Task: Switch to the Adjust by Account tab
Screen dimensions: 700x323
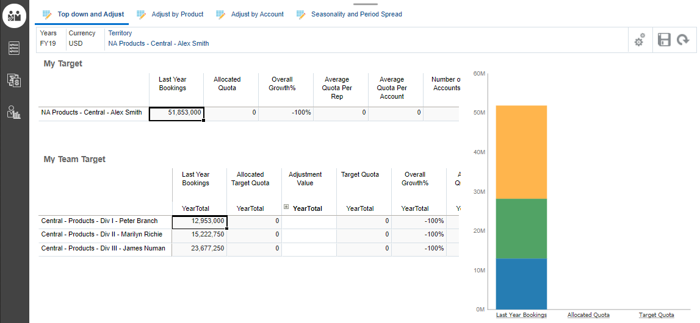Action: tap(257, 14)
